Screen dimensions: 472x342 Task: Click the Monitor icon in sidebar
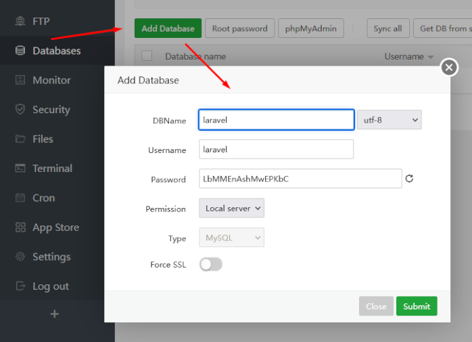[20, 81]
